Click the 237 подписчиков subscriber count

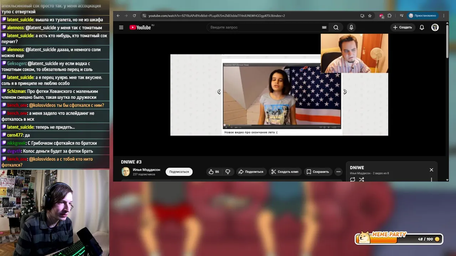point(144,175)
